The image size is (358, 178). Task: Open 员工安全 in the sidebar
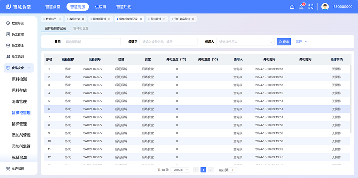pos(18,46)
